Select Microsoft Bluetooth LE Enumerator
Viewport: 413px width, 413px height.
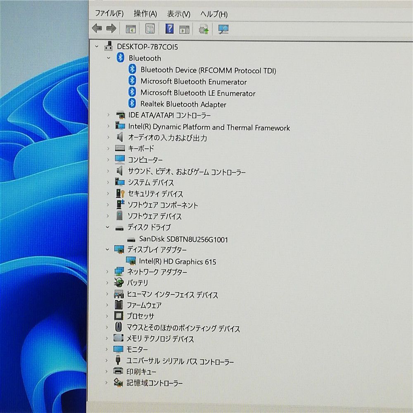198,93
